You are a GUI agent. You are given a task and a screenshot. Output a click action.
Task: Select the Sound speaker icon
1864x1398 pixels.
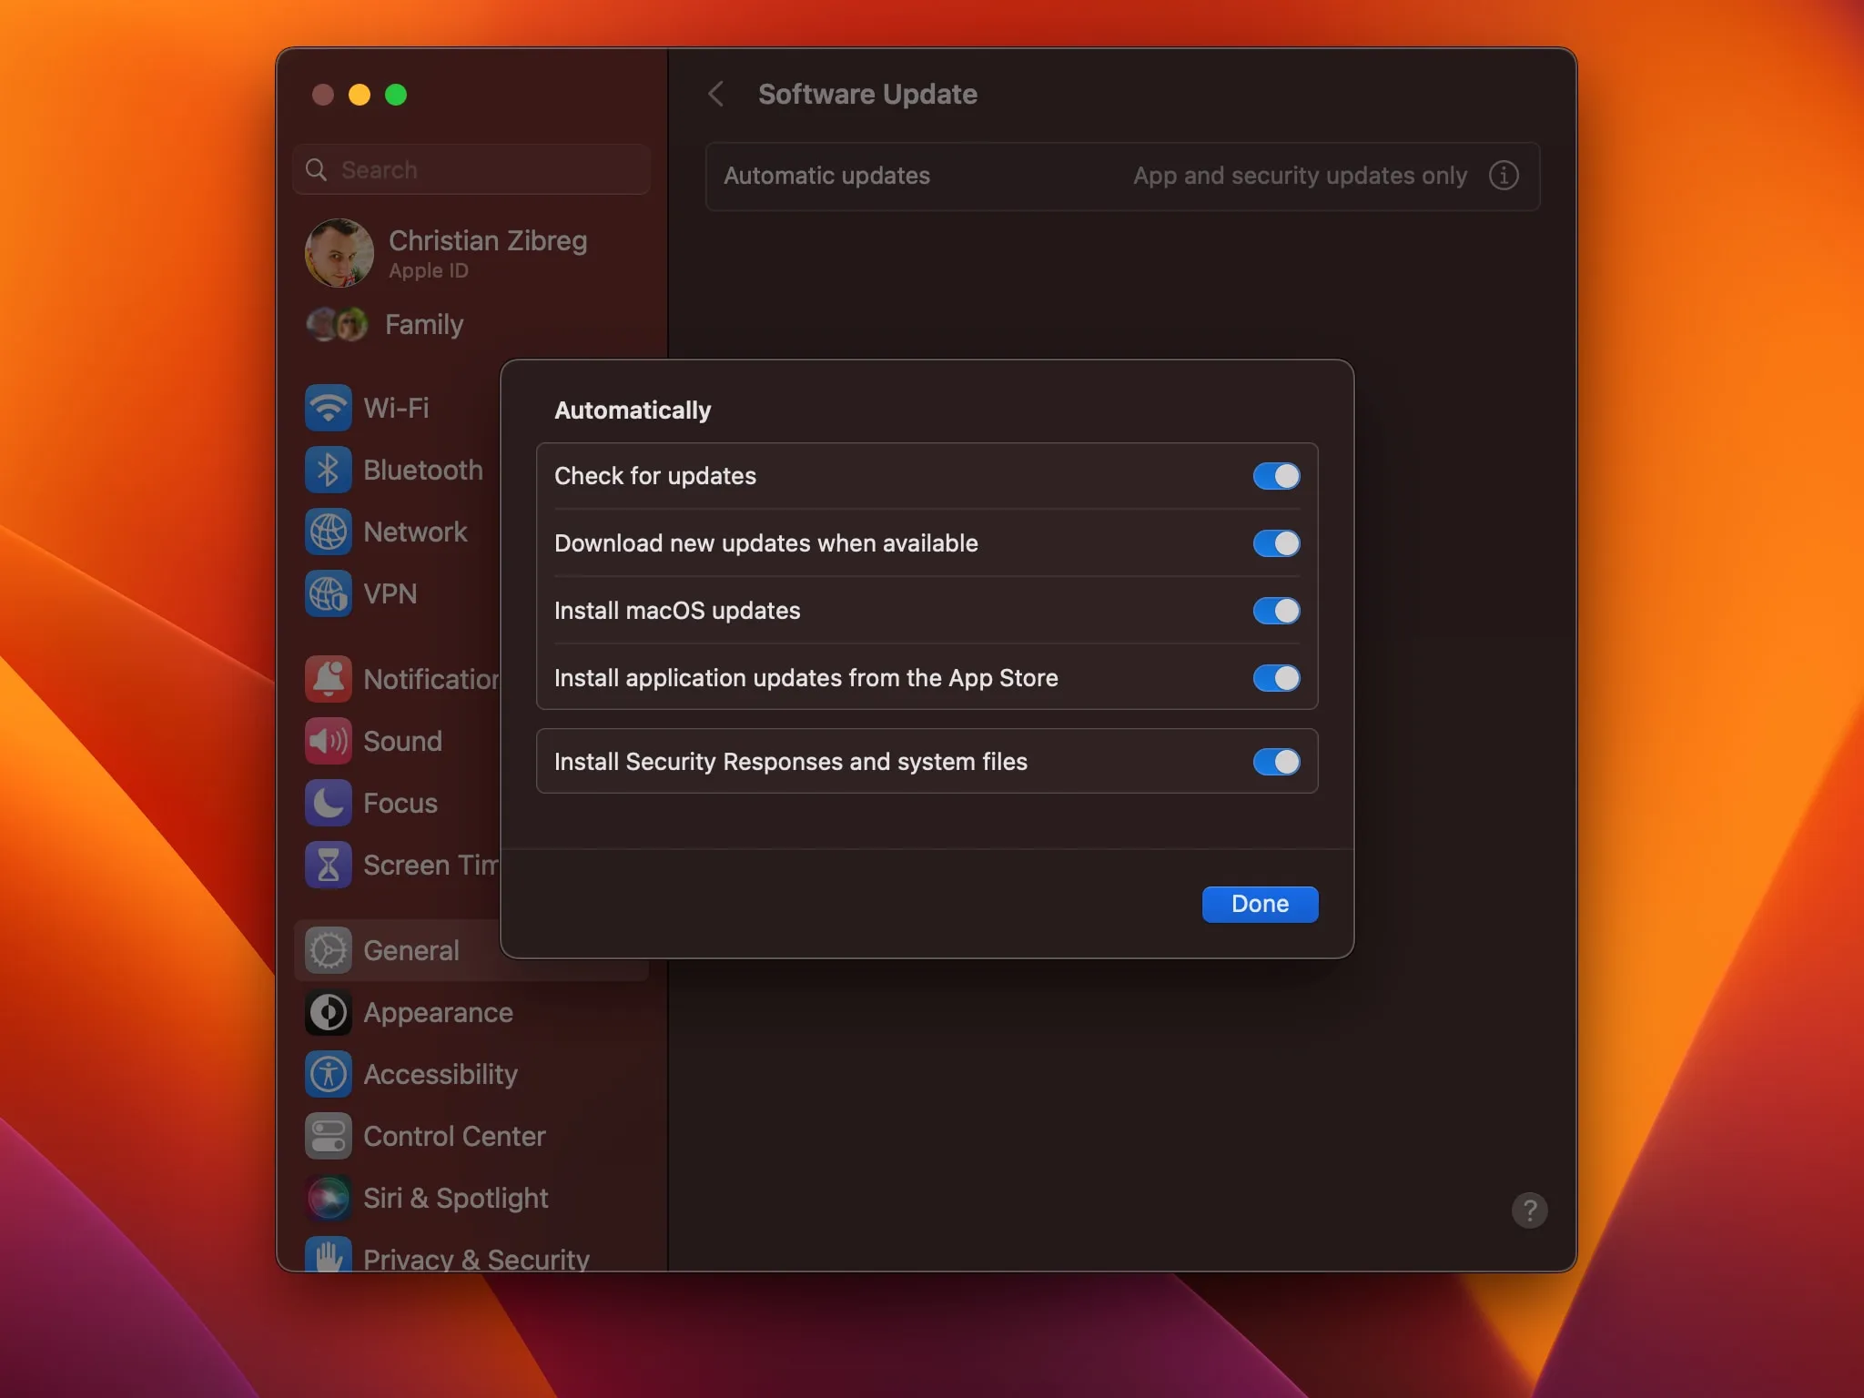328,741
